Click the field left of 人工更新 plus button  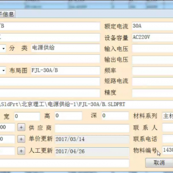[x=7, y=151]
